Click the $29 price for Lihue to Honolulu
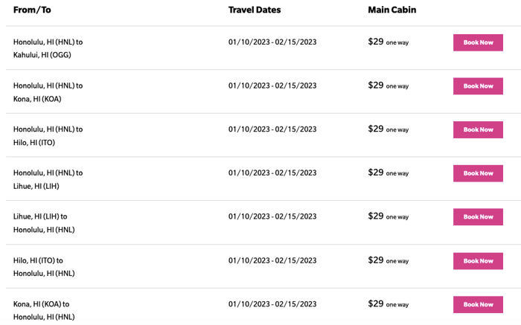The width and height of the screenshot is (521, 325). [376, 216]
